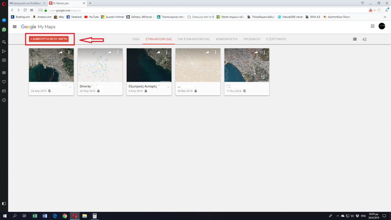This screenshot has width=391, height=220.
Task: Open the Google My Maps hamburger menu
Action: point(15,27)
